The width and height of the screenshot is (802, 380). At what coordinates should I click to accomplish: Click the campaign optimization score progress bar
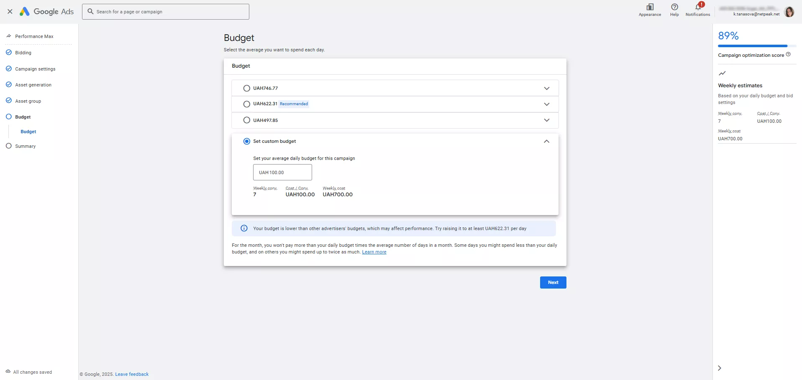point(753,46)
